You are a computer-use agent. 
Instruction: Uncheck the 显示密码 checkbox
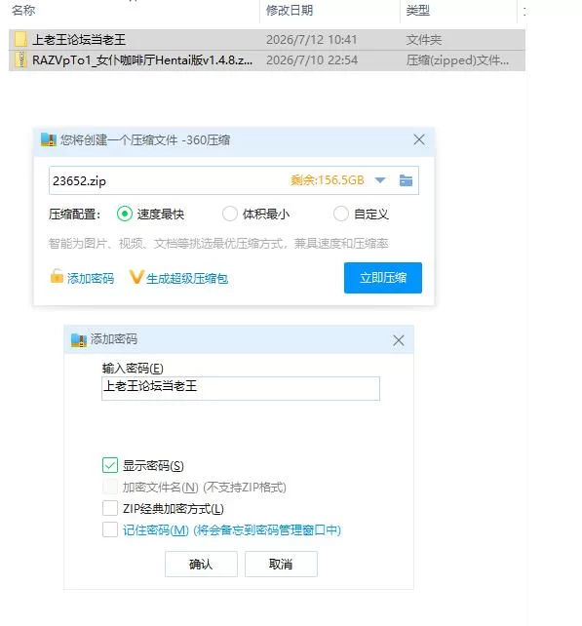pyautogui.click(x=110, y=465)
